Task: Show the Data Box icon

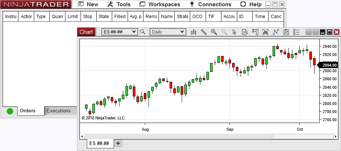Action: coord(245,32)
